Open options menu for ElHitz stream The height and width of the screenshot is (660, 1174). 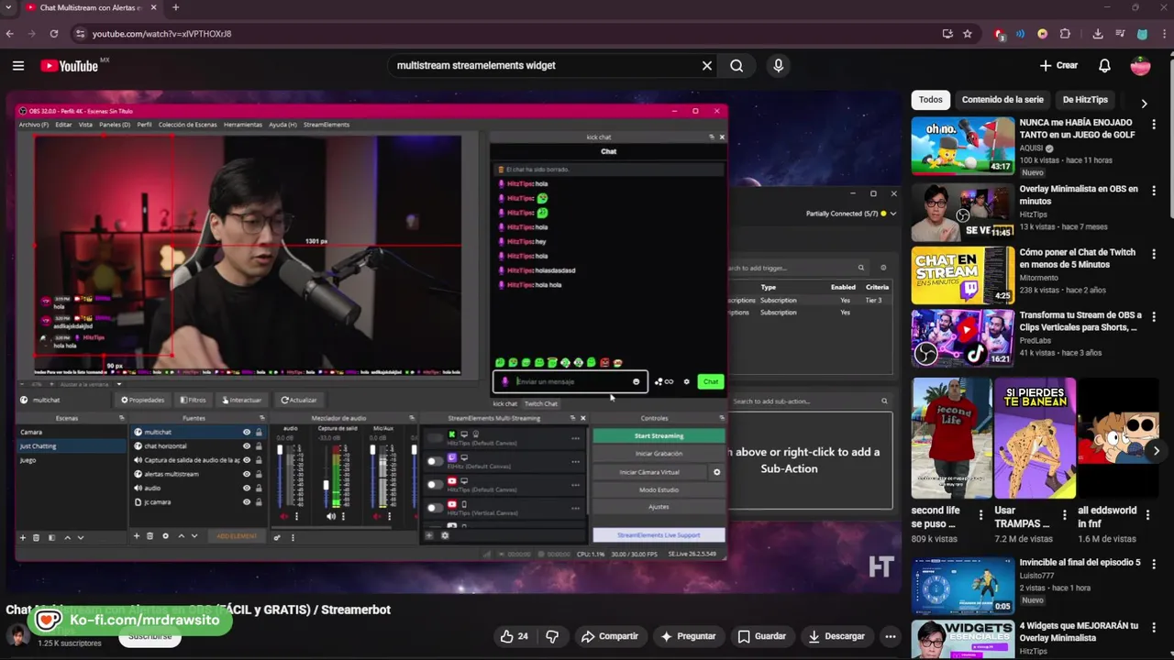point(575,461)
